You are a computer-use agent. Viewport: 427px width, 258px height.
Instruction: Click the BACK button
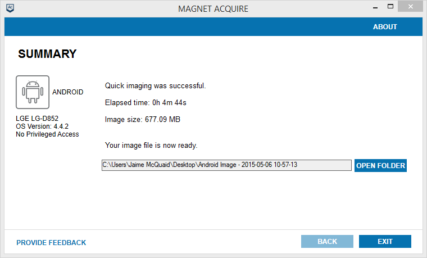327,241
